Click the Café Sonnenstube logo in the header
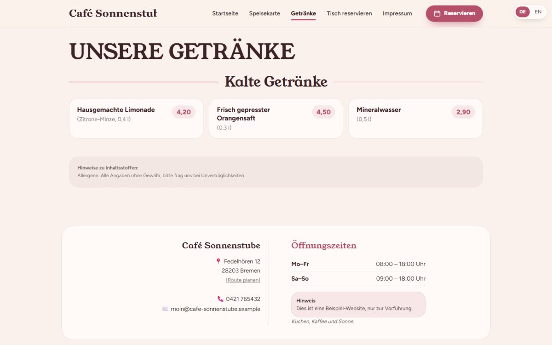 (113, 13)
